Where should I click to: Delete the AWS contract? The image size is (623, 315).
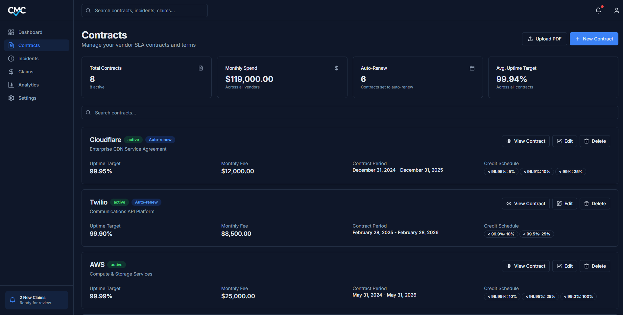click(x=594, y=266)
